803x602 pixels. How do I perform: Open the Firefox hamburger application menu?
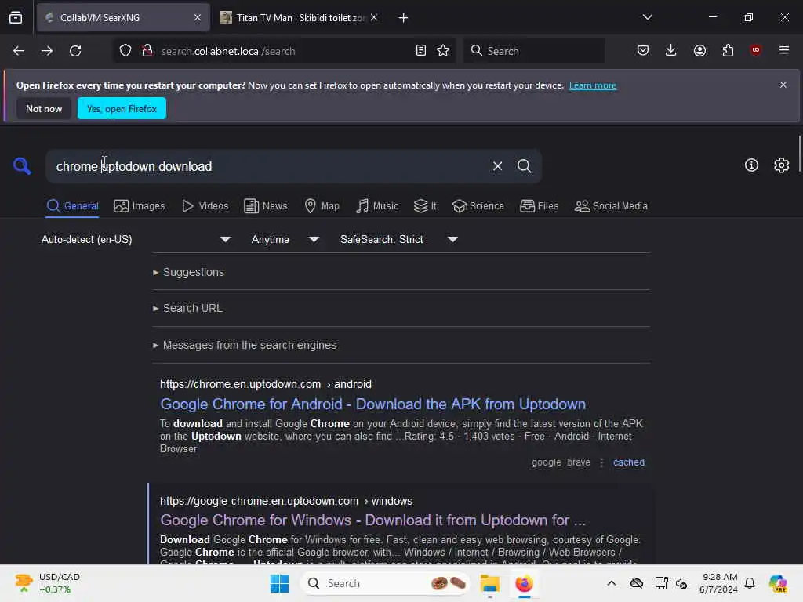(x=784, y=50)
